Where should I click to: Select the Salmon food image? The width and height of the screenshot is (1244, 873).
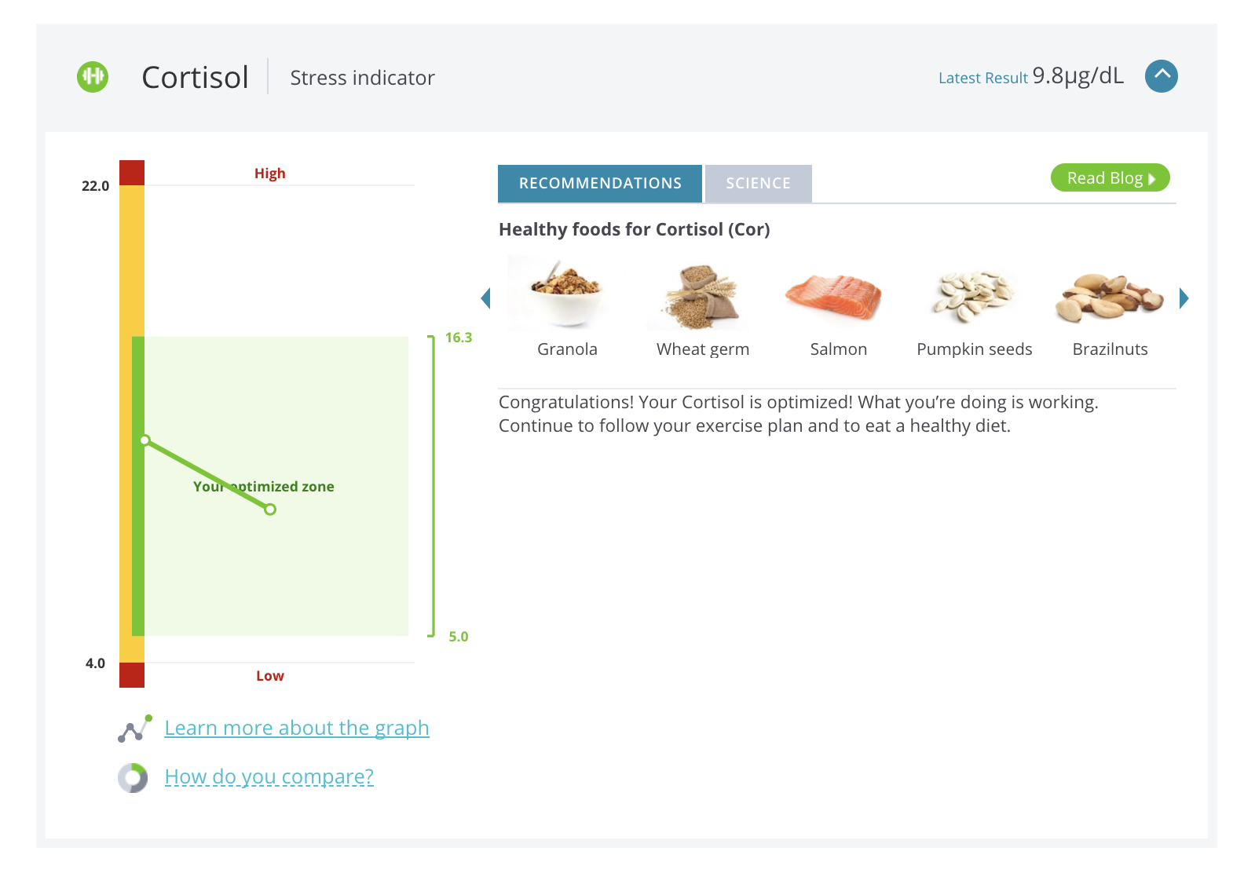pyautogui.click(x=835, y=296)
